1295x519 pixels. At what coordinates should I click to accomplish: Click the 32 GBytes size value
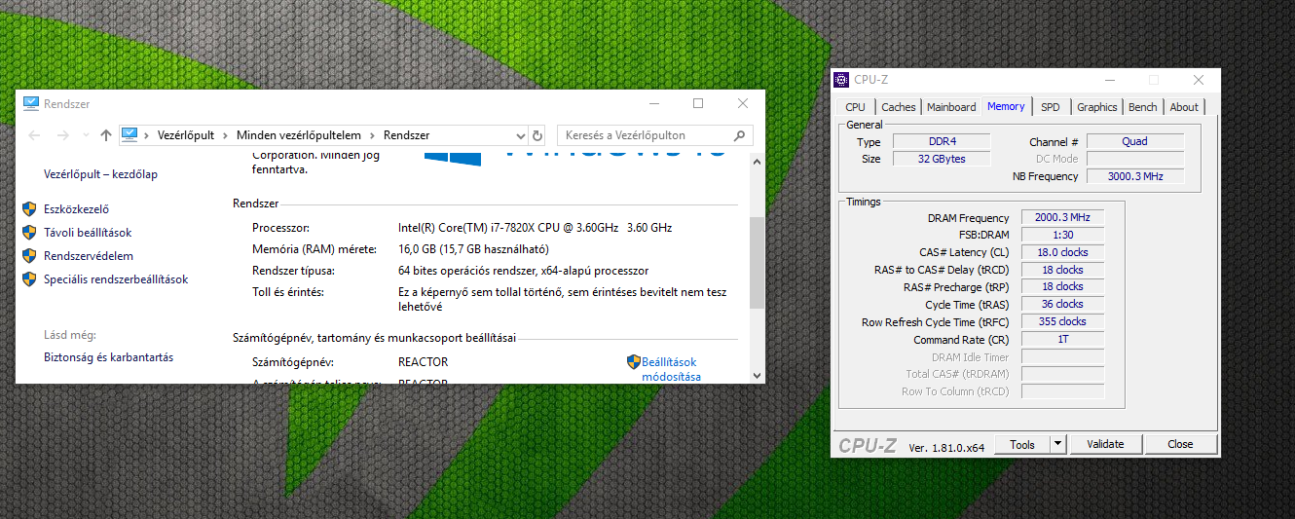coord(941,159)
